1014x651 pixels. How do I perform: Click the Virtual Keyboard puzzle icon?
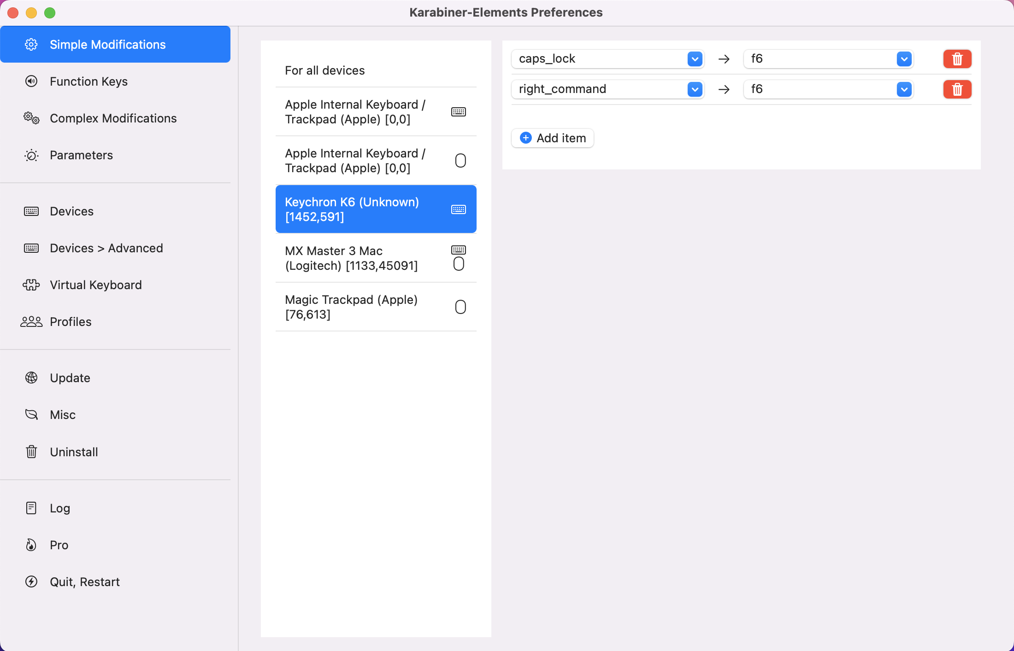click(x=31, y=285)
